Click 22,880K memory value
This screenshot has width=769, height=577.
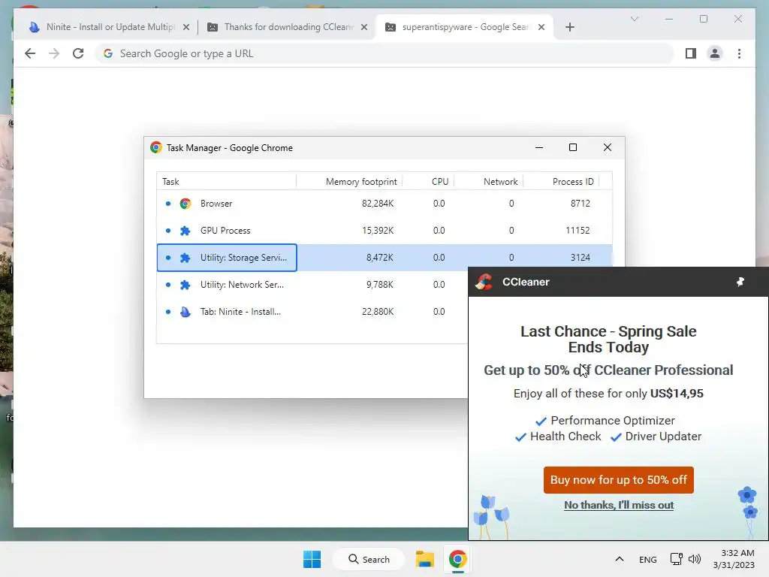coord(378,312)
